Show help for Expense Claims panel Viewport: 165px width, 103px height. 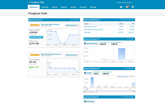point(98,97)
